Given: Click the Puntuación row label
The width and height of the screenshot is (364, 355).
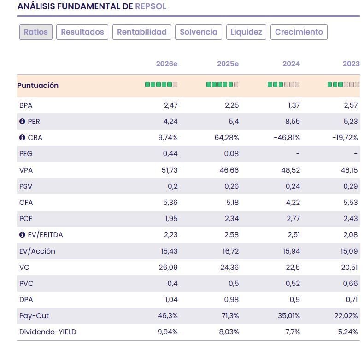Looking at the screenshot, I should pyautogui.click(x=38, y=86).
